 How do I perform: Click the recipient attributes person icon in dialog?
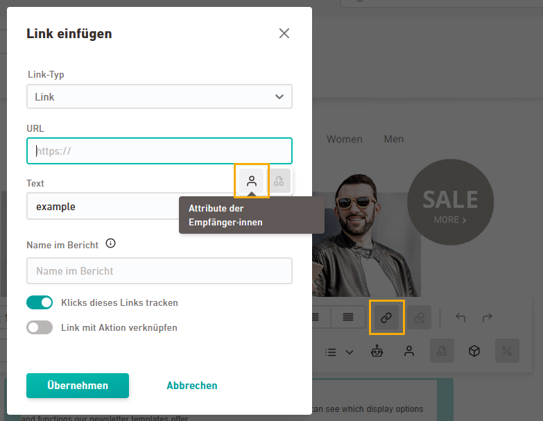252,181
